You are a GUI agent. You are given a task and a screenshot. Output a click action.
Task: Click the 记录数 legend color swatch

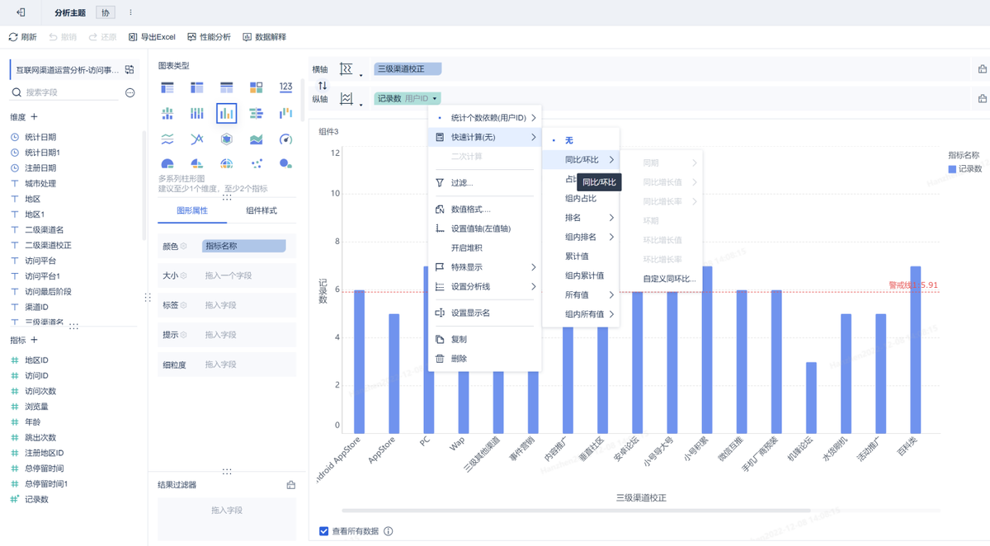tap(952, 169)
